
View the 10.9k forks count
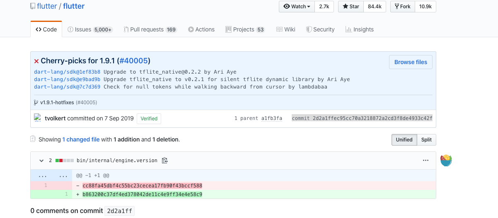[425, 7]
